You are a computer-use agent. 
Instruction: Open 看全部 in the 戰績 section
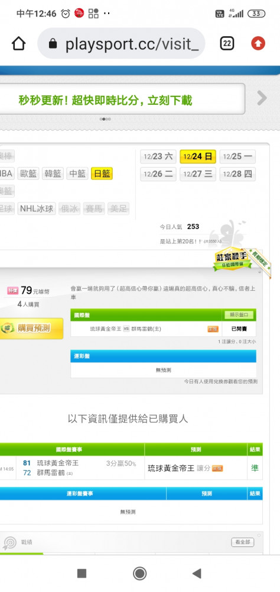[x=242, y=542]
